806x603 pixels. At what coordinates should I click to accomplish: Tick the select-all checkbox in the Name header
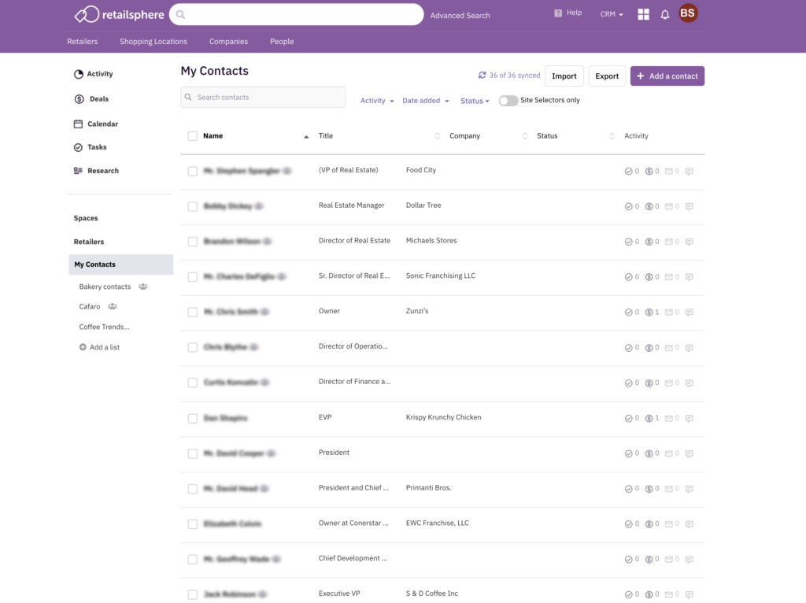point(193,136)
